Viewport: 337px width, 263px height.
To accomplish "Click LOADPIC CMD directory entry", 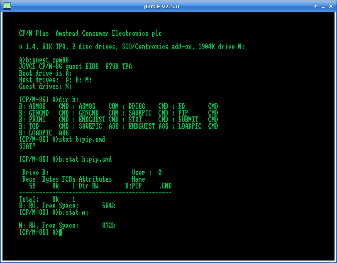I will [x=198, y=126].
